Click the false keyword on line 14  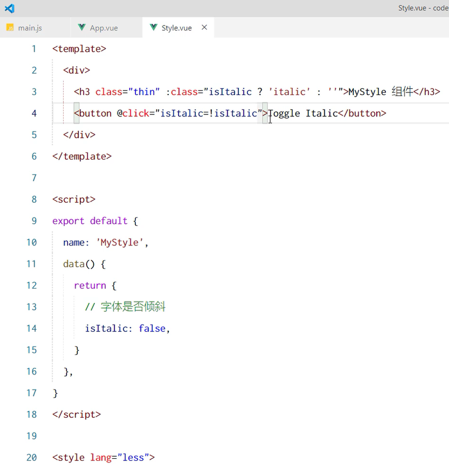tap(152, 328)
